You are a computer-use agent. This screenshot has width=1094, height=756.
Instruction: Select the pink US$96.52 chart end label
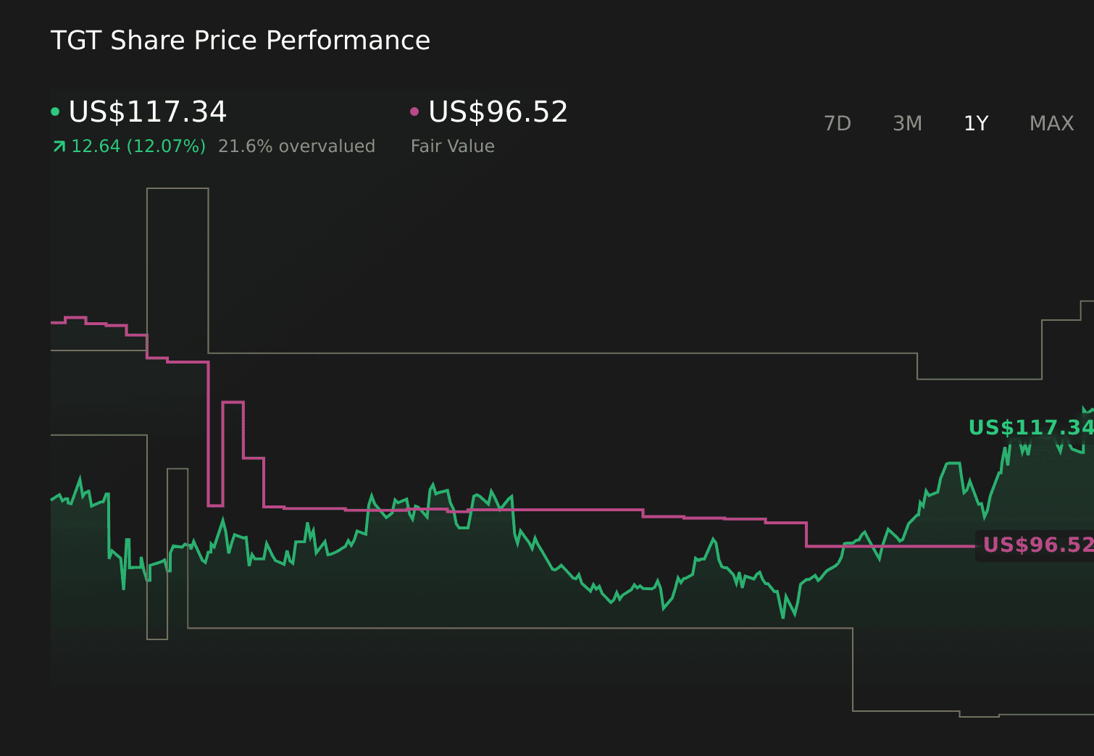coord(1037,545)
